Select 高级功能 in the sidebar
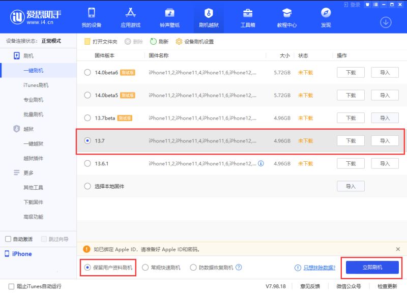 point(33,217)
